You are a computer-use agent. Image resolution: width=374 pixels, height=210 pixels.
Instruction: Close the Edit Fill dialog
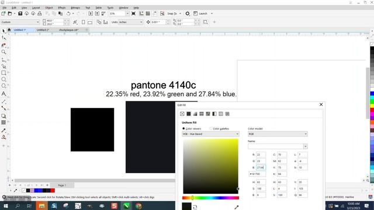pos(321,104)
